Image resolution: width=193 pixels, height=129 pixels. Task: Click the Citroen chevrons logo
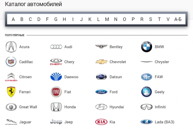pyautogui.click(x=11, y=77)
